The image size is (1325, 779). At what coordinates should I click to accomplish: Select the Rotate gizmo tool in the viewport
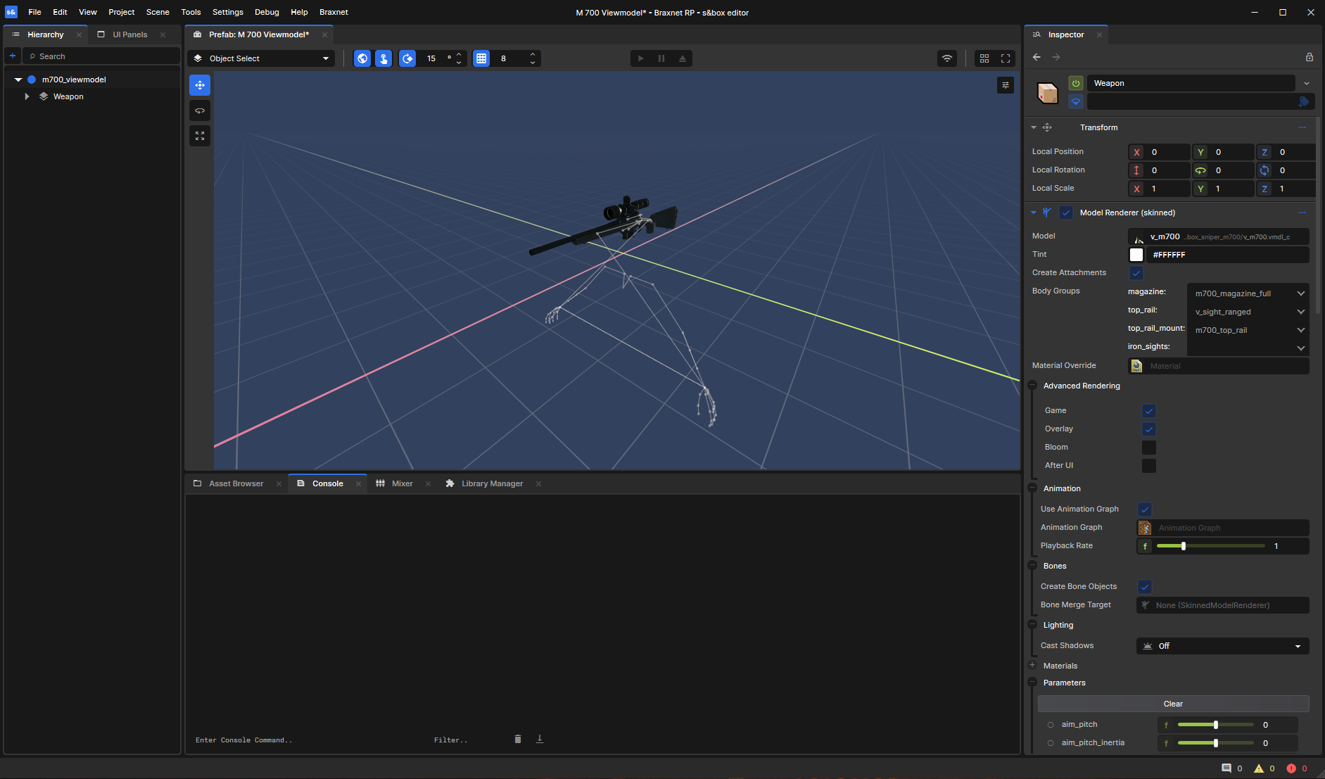pyautogui.click(x=199, y=110)
